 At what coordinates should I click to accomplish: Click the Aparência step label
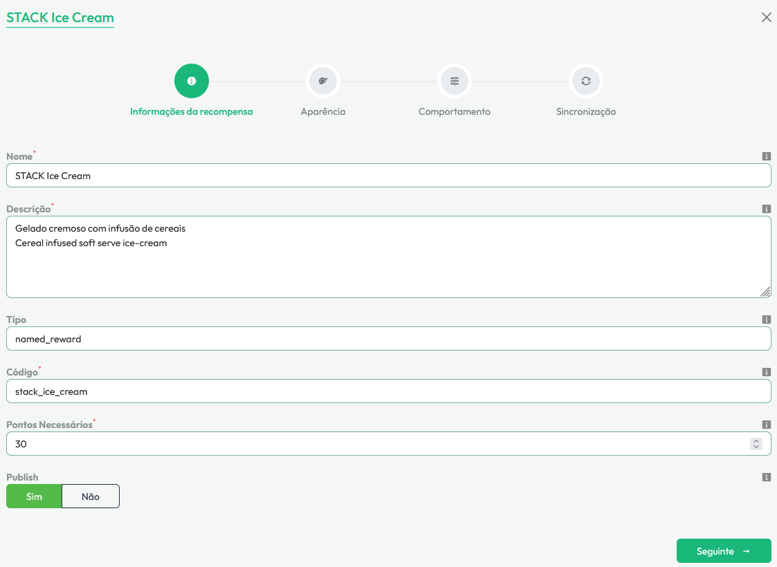[x=323, y=111]
